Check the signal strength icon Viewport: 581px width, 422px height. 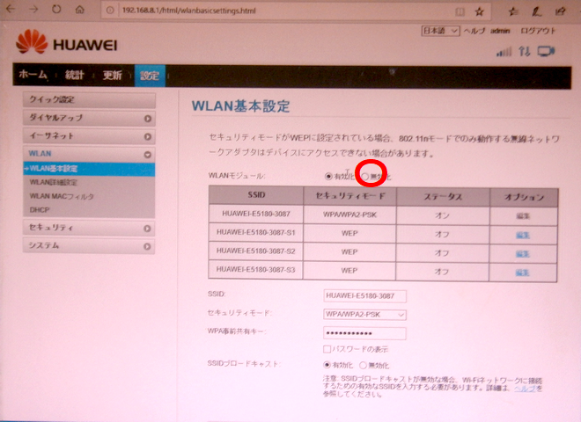pos(504,52)
